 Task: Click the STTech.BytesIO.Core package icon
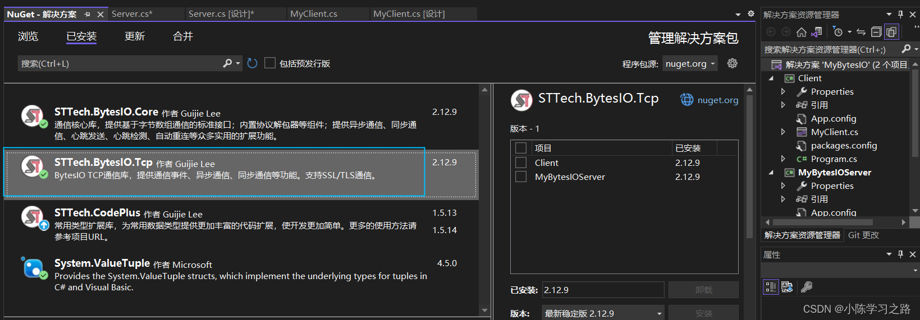coord(34,116)
